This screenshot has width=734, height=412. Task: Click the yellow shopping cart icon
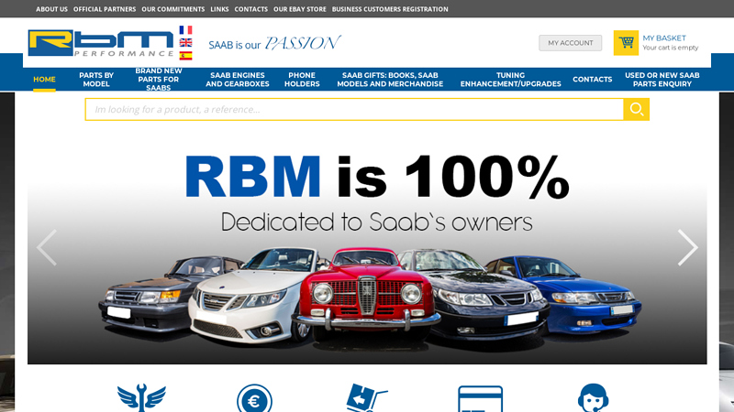tap(626, 43)
